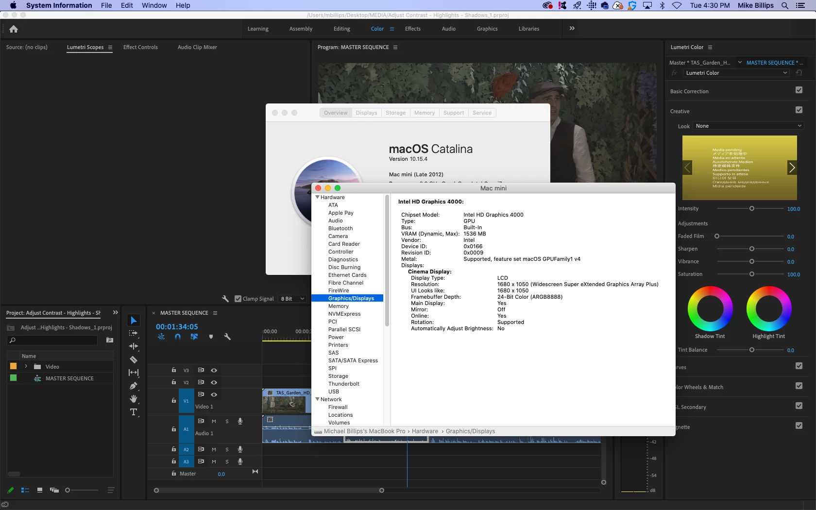The height and width of the screenshot is (510, 816).
Task: Select the Slip tool
Action: point(134,373)
